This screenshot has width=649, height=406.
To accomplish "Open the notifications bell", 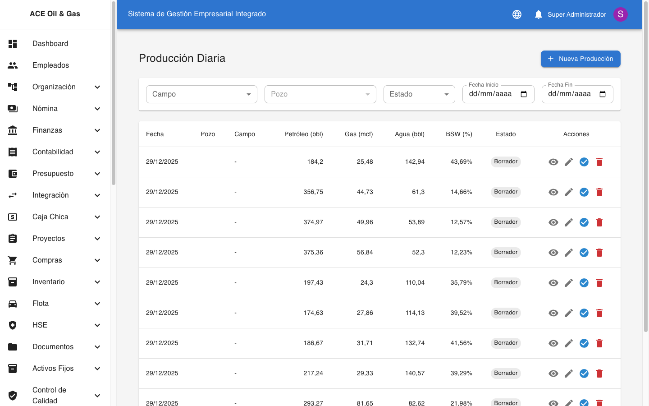I will tap(538, 14).
